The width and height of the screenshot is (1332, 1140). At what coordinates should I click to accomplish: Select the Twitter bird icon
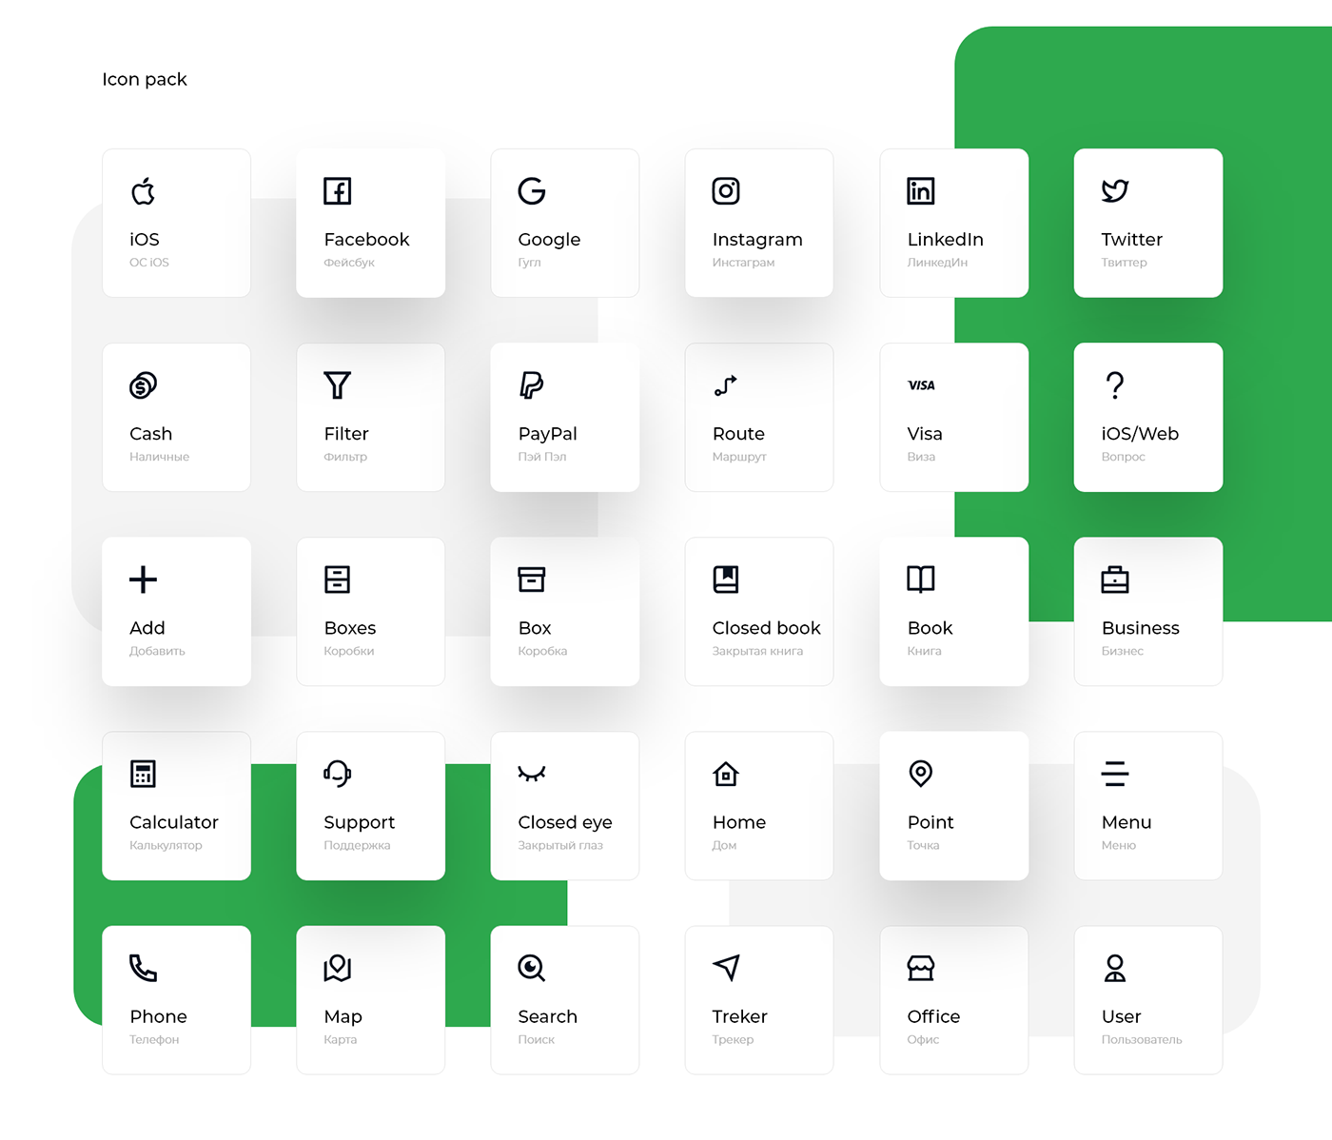click(x=1115, y=191)
